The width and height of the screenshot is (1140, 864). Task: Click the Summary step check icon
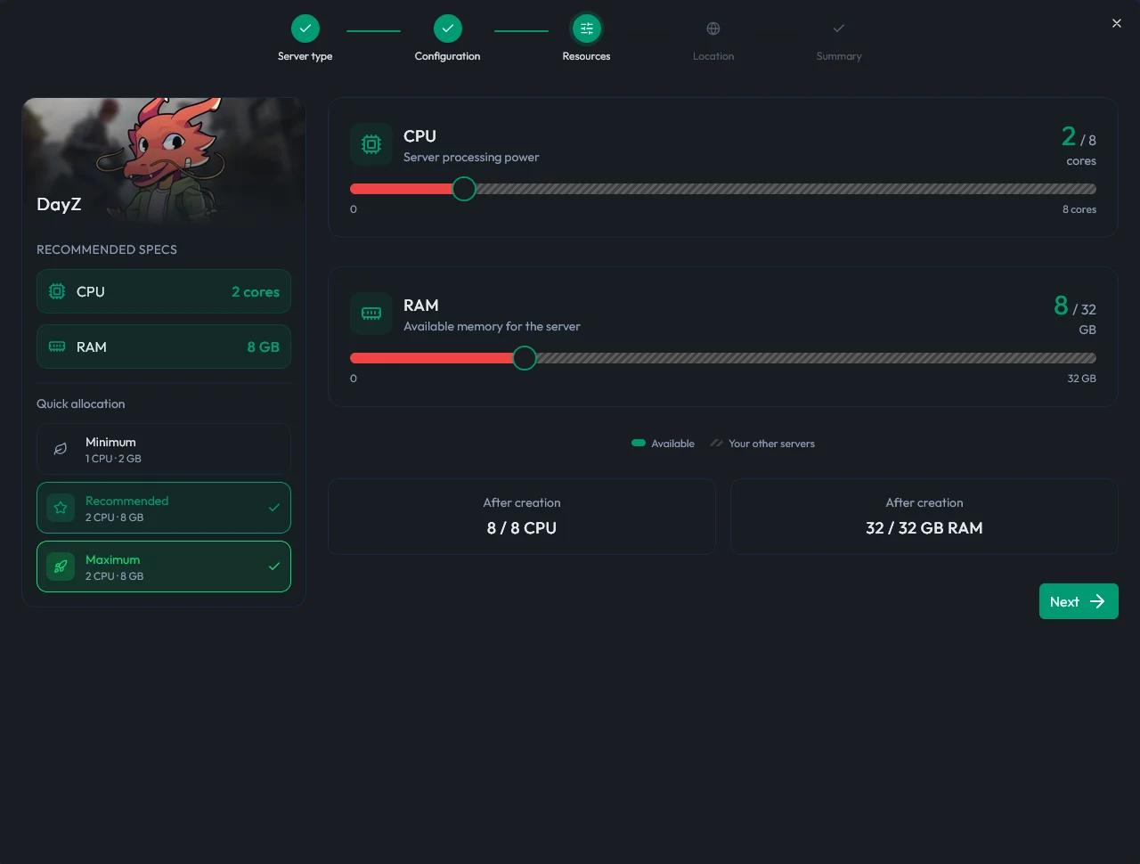[x=839, y=29]
